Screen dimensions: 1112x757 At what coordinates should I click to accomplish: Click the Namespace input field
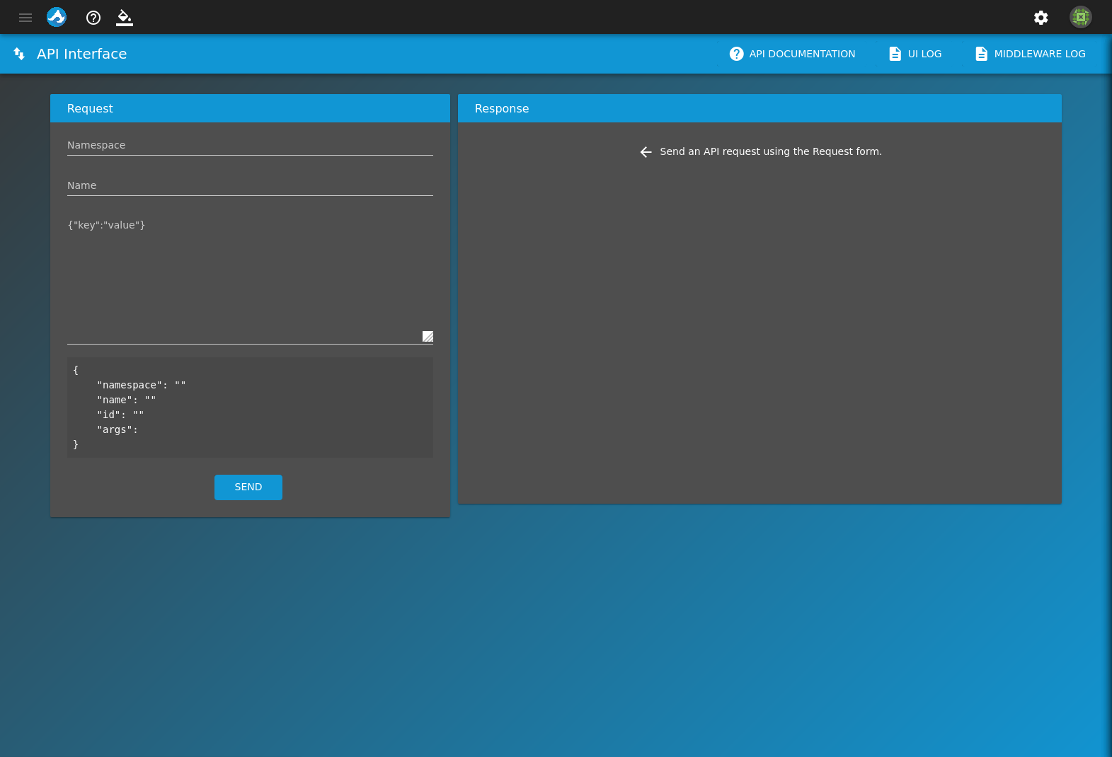(x=250, y=145)
